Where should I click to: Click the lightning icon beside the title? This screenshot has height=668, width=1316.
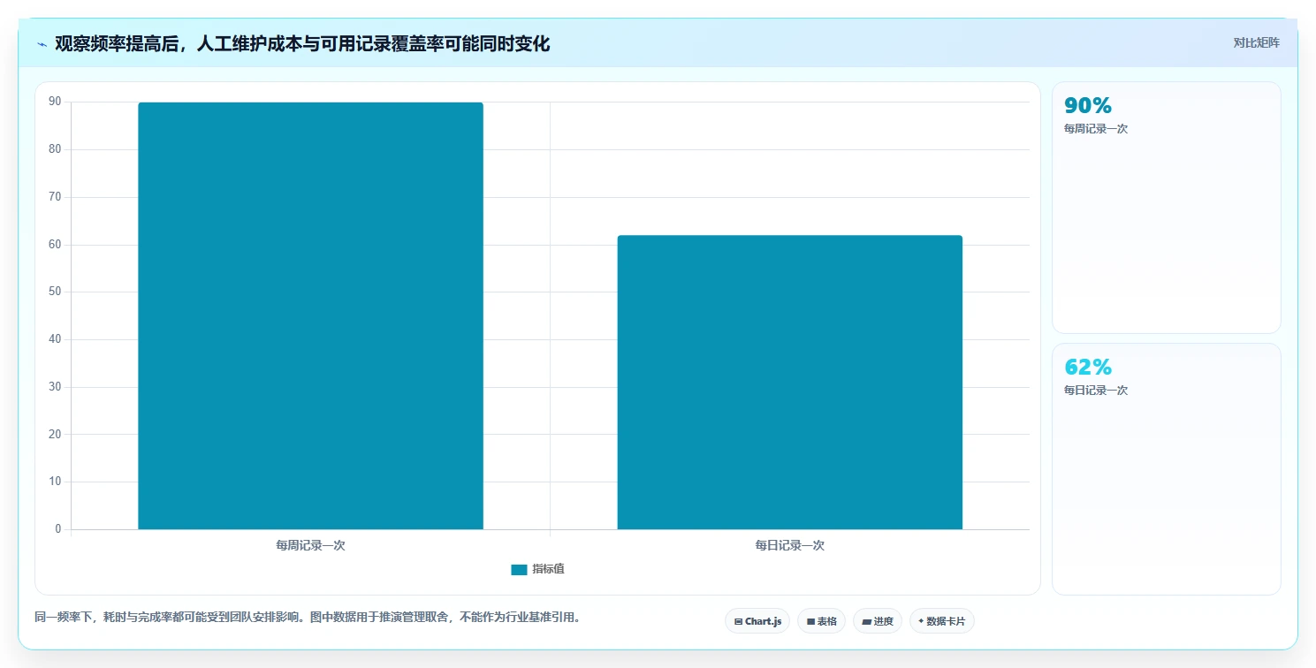(42, 44)
